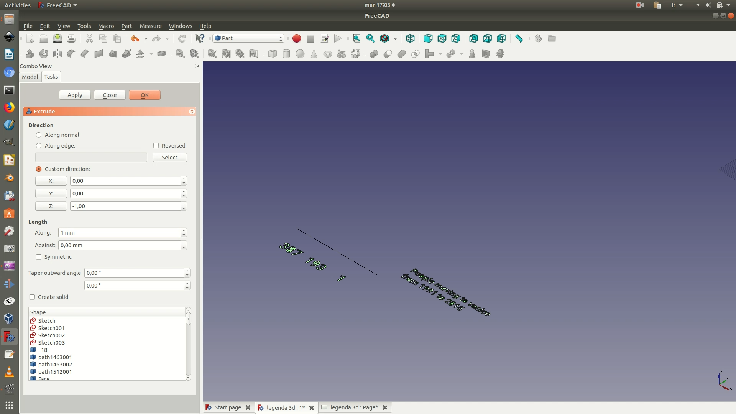This screenshot has width=736, height=414.
Task: Click the Refresh icon
Action: pyautogui.click(x=182, y=38)
